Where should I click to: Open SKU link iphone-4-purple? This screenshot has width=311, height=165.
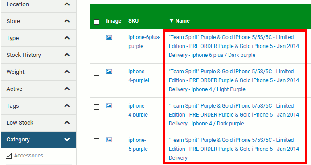tap(138, 110)
